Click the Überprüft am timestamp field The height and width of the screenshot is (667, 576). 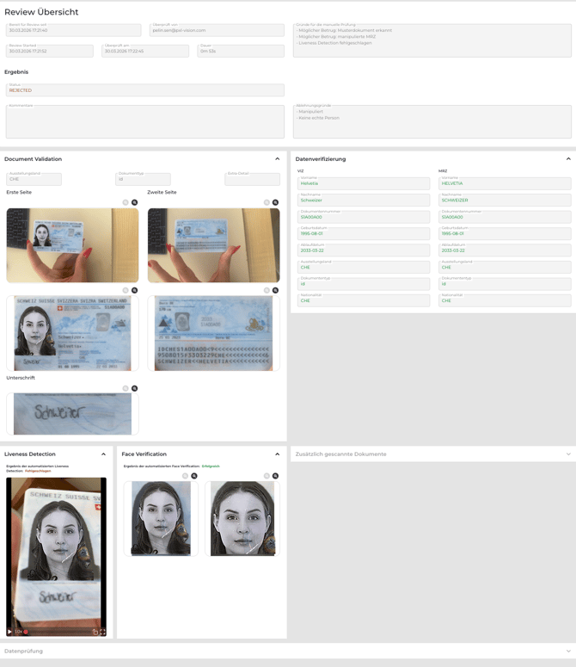(x=145, y=51)
